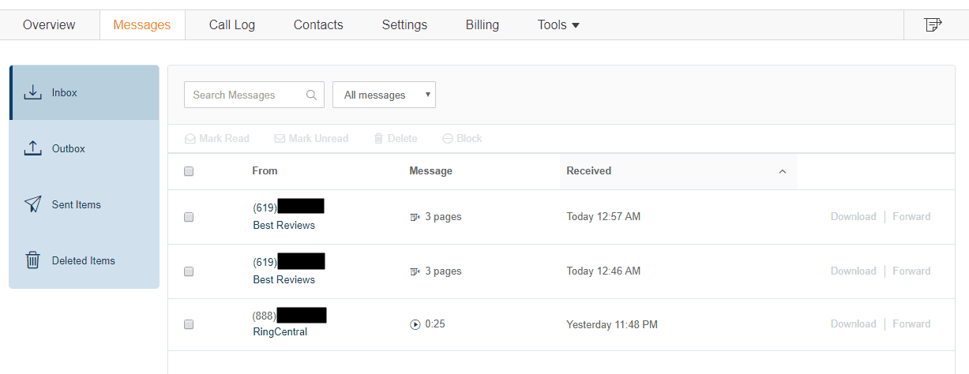Sort by the Message column header
This screenshot has height=374, width=969.
pyautogui.click(x=430, y=170)
